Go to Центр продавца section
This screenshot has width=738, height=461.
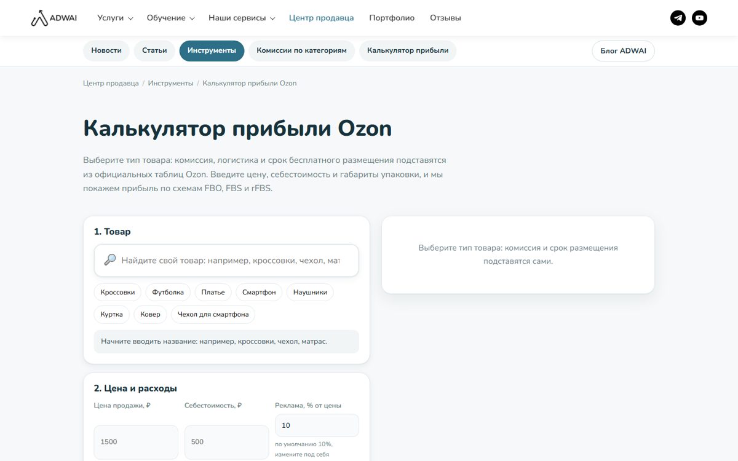(321, 18)
